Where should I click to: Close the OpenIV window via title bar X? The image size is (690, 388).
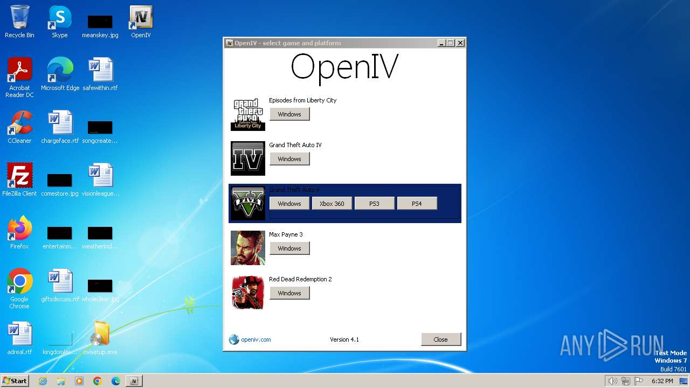(460, 43)
